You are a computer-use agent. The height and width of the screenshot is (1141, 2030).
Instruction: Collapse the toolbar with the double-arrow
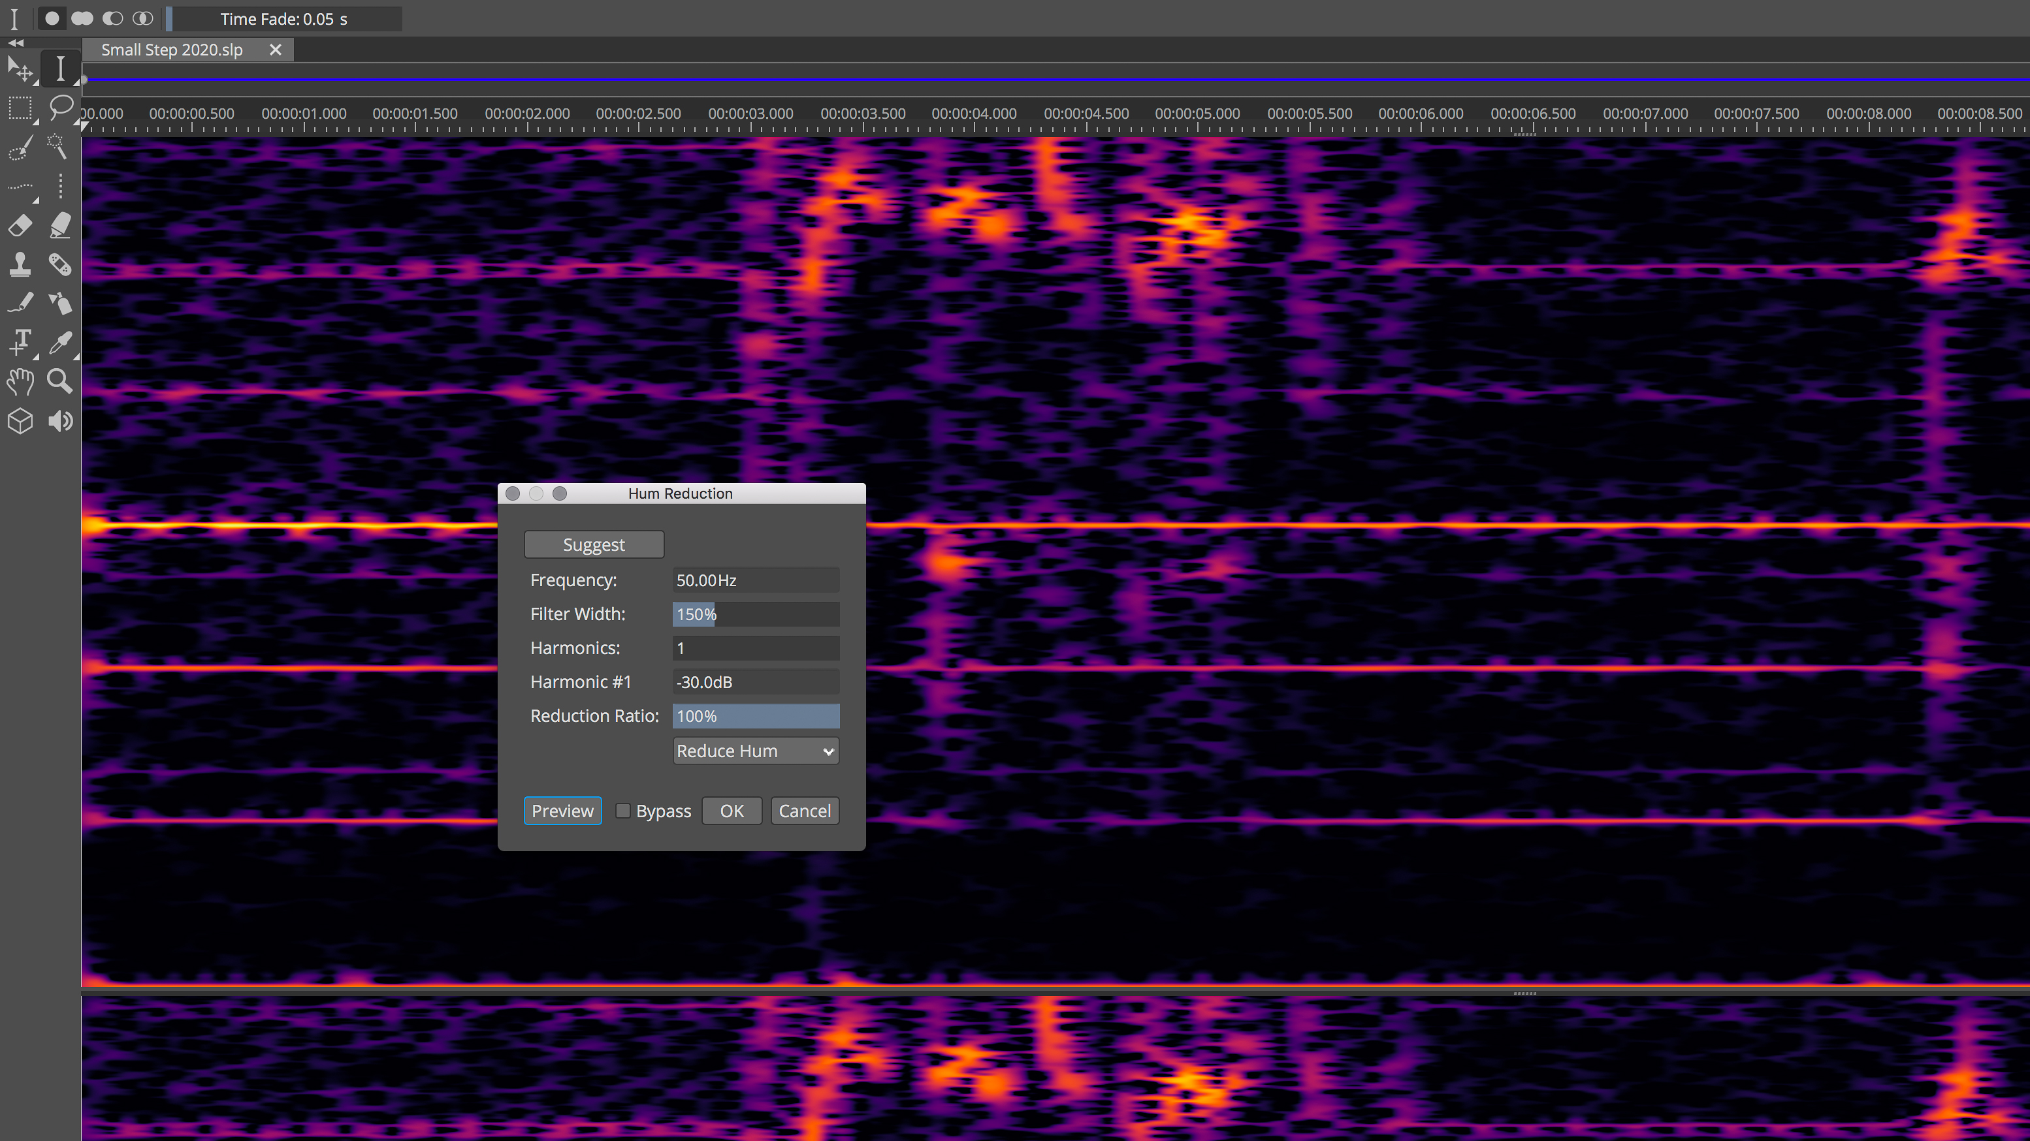coord(16,43)
